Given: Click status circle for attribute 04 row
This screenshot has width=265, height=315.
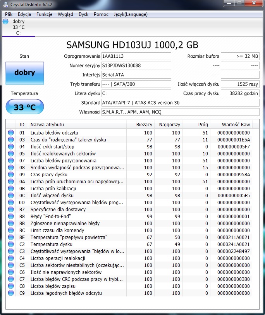Looking at the screenshot, I should click(x=11, y=146).
